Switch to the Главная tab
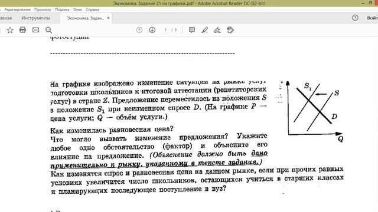This screenshot has height=212, width=378. click(6, 18)
